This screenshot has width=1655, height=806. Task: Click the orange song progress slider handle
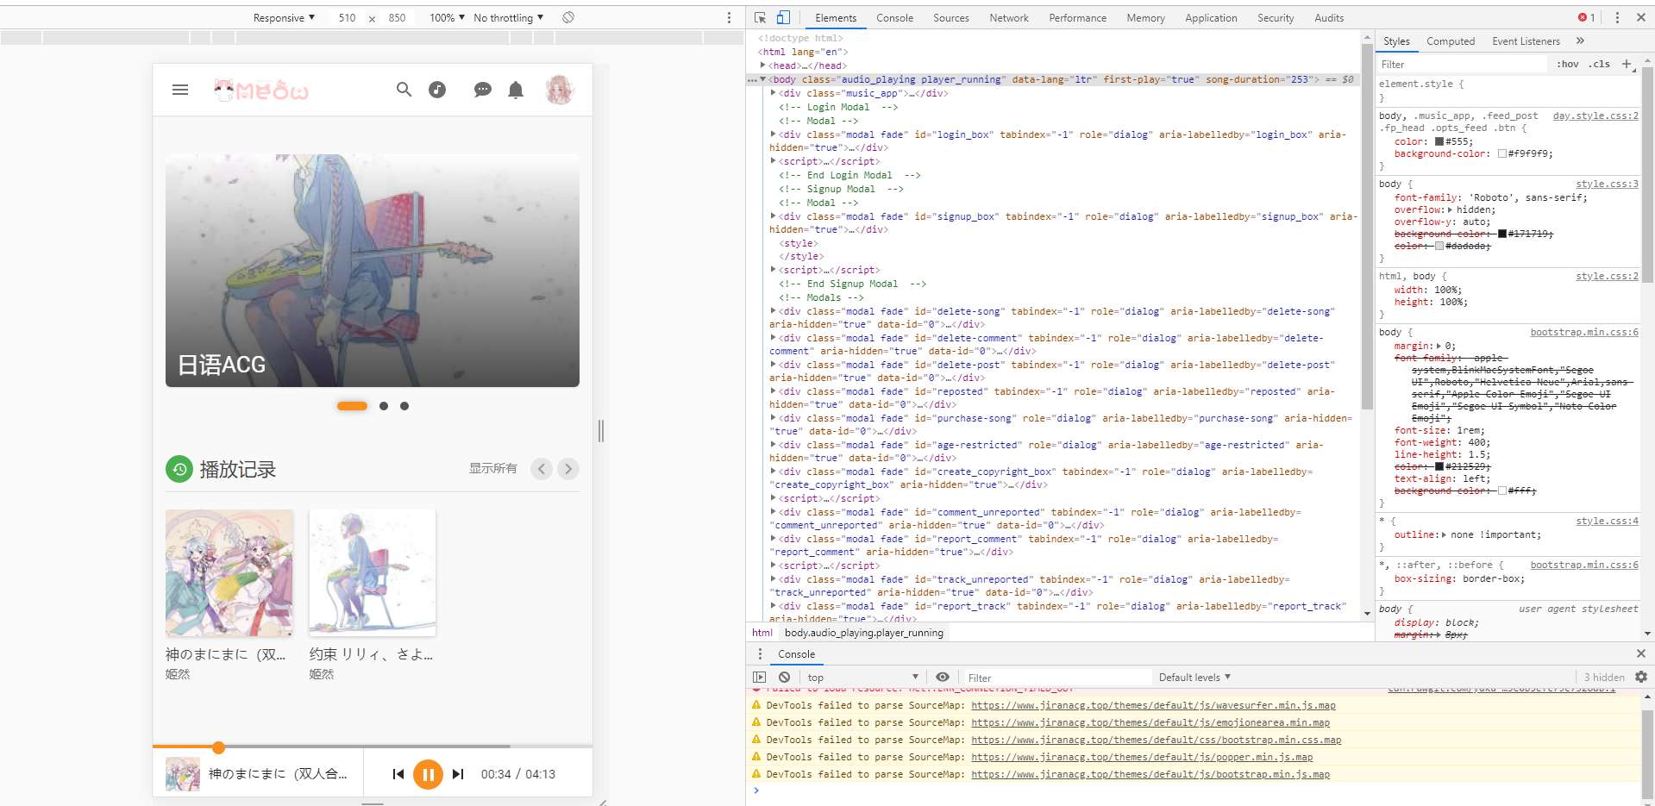(x=219, y=747)
